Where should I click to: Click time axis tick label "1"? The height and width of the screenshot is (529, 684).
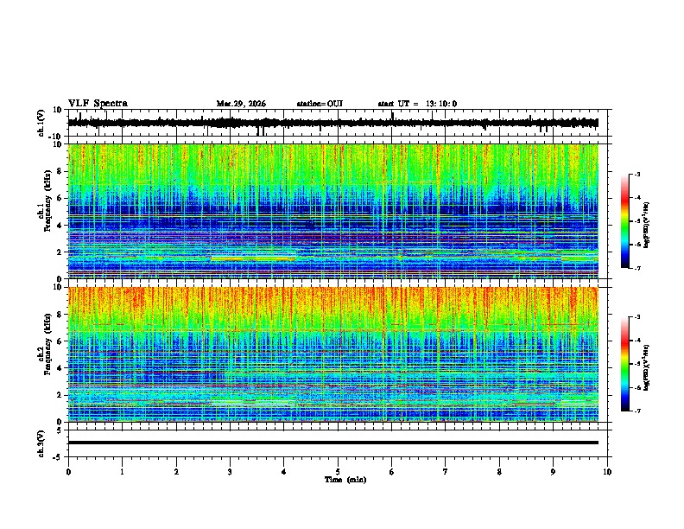coord(122,472)
